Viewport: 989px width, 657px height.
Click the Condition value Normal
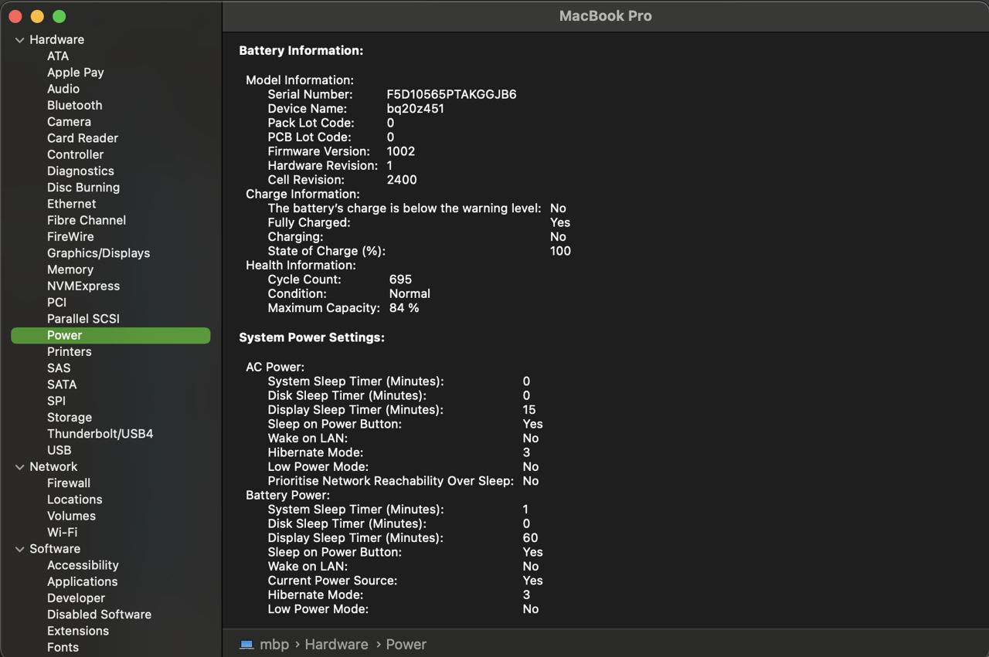pyautogui.click(x=410, y=293)
